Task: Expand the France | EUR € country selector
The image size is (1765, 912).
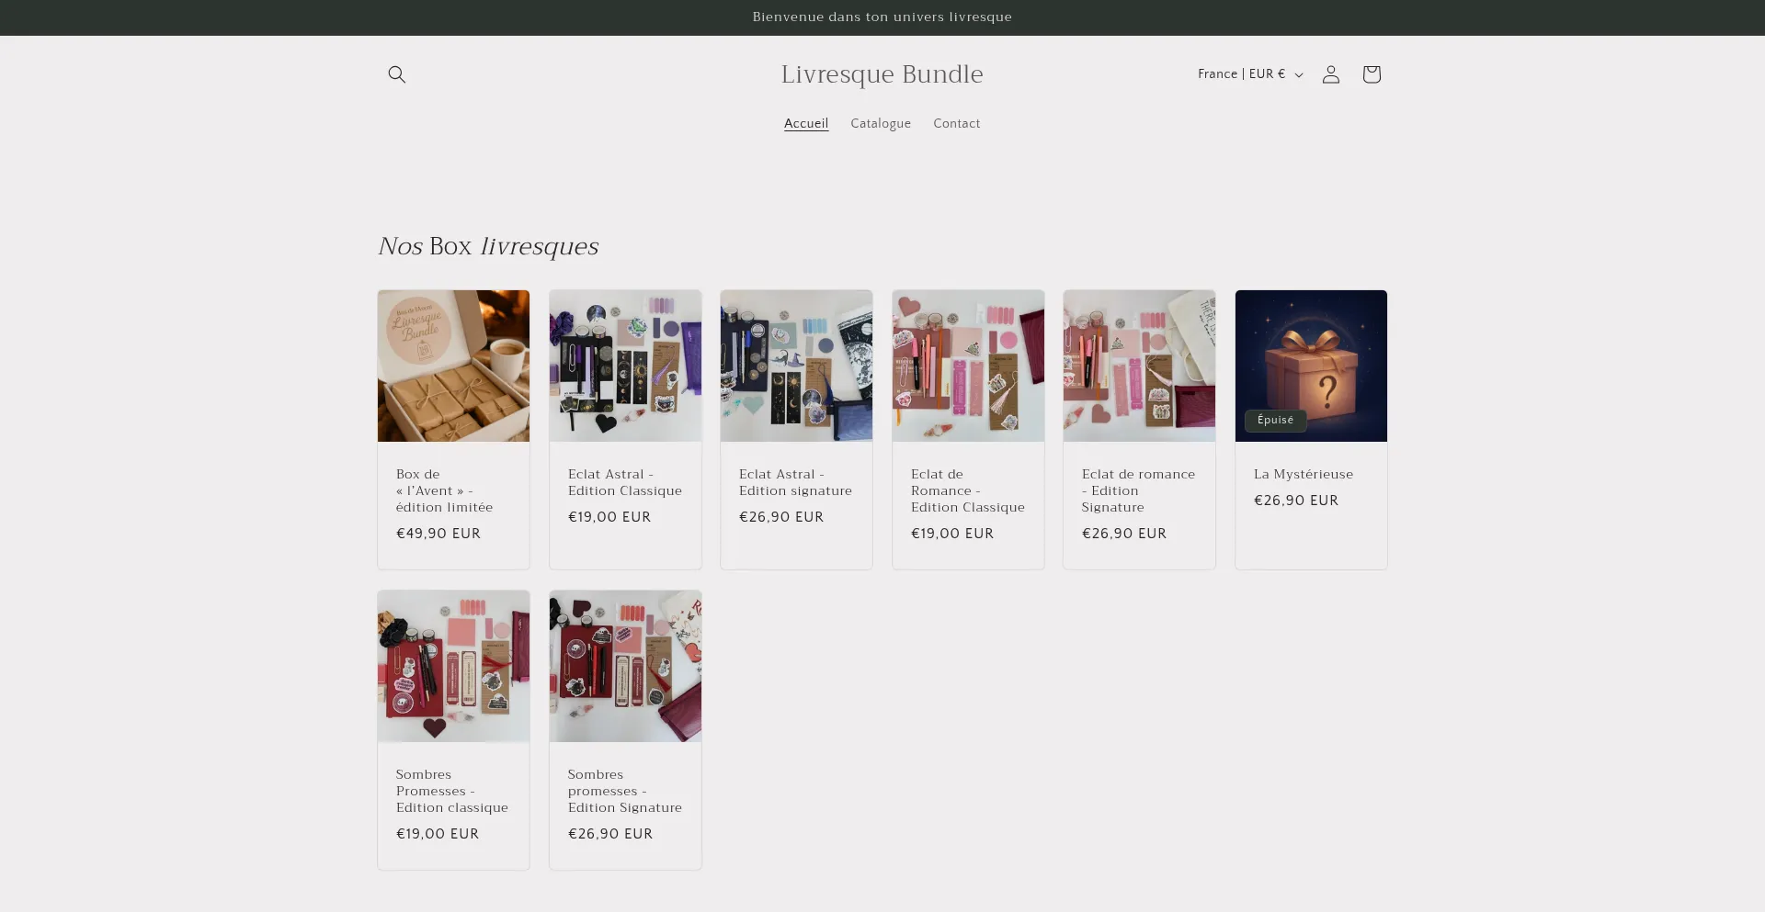Action: tap(1249, 74)
